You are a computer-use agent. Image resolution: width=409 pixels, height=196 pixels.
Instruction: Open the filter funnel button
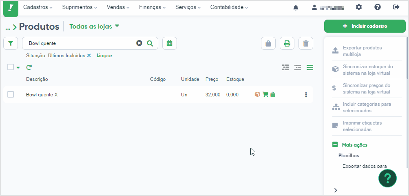click(11, 43)
